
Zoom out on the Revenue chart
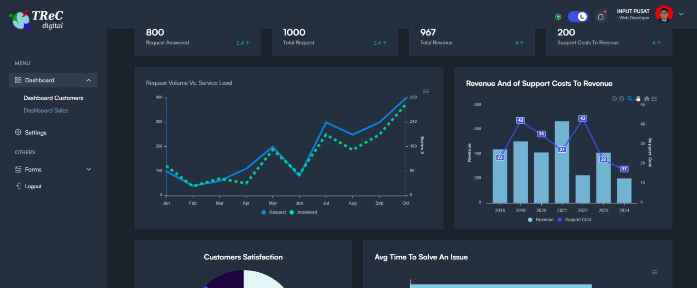click(x=621, y=98)
